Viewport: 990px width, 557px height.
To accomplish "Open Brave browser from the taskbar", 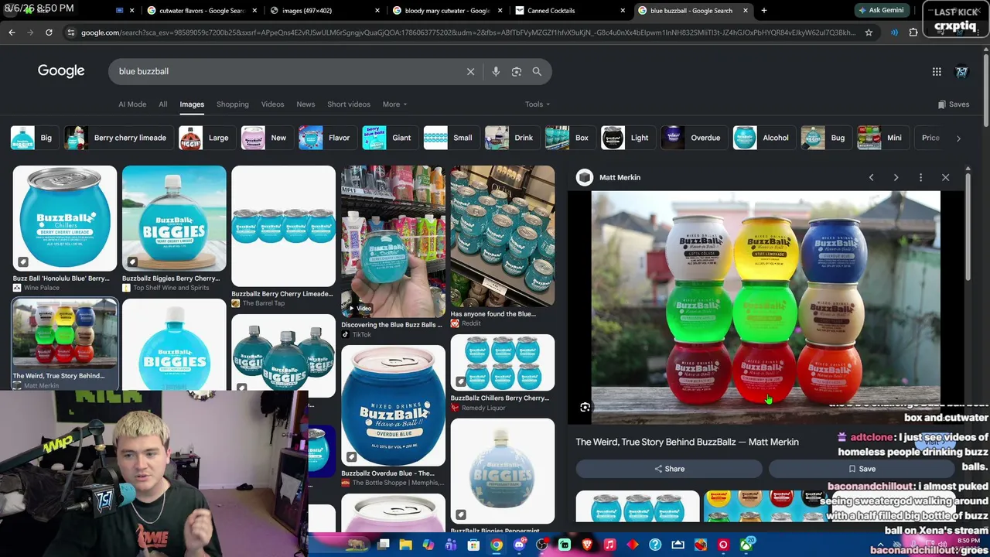I will (x=587, y=545).
